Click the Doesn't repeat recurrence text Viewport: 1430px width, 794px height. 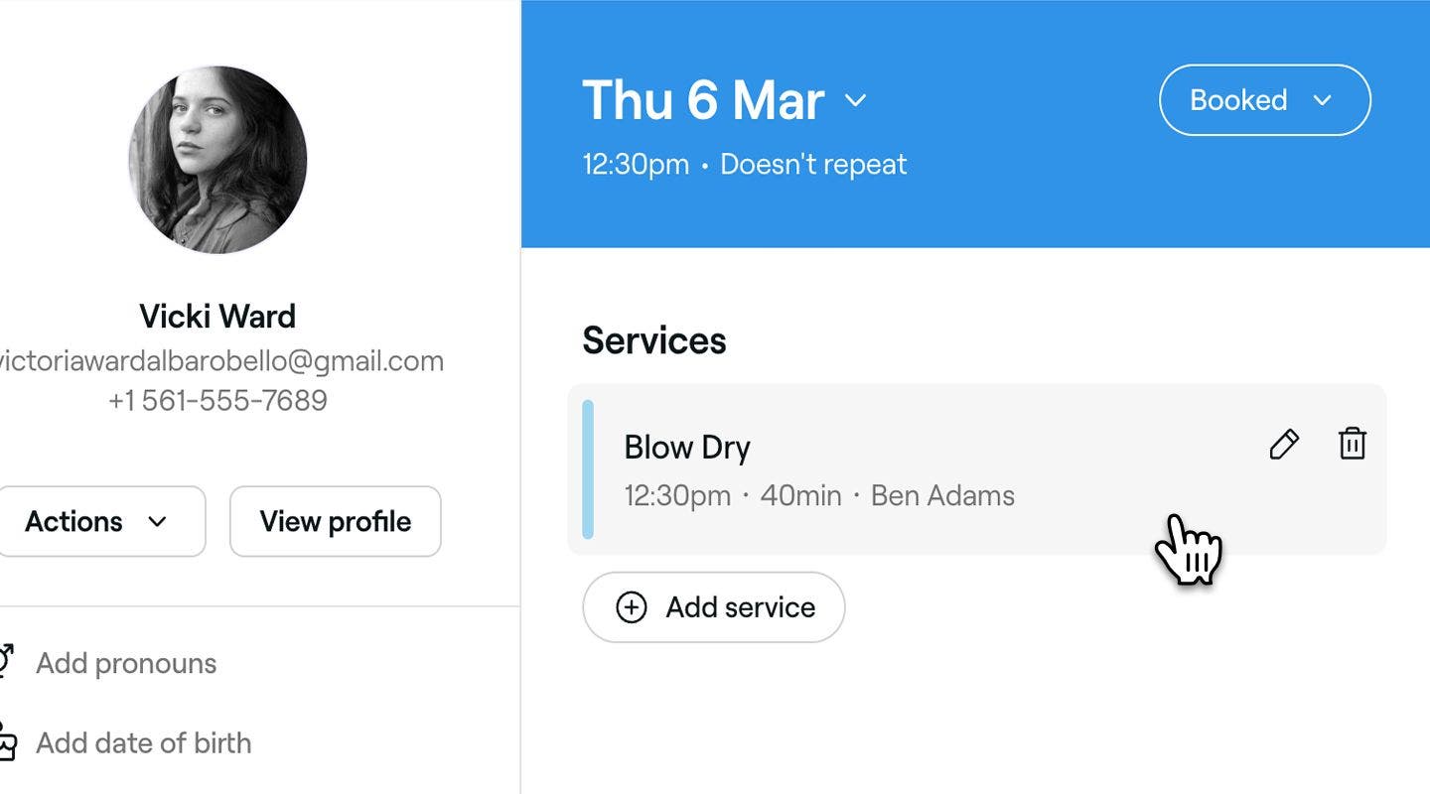pos(813,164)
